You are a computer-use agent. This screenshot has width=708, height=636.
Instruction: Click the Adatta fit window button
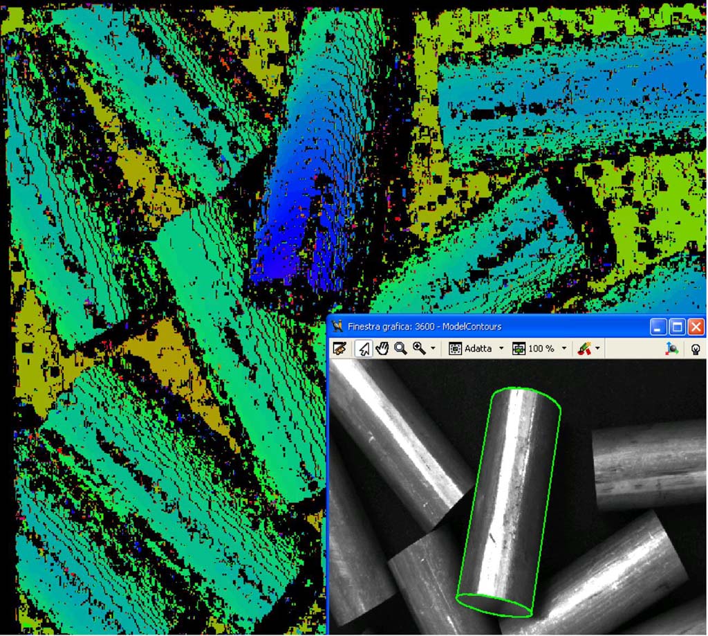[x=470, y=349]
